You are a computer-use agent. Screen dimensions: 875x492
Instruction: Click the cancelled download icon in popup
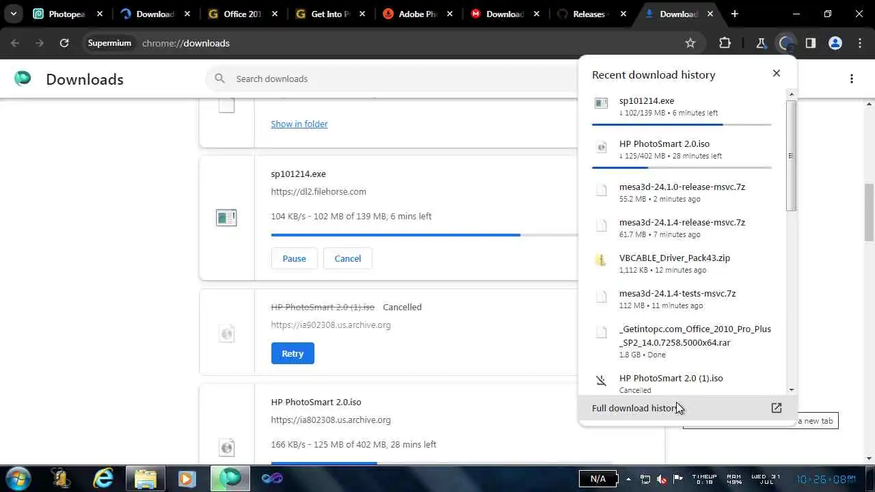(x=601, y=381)
